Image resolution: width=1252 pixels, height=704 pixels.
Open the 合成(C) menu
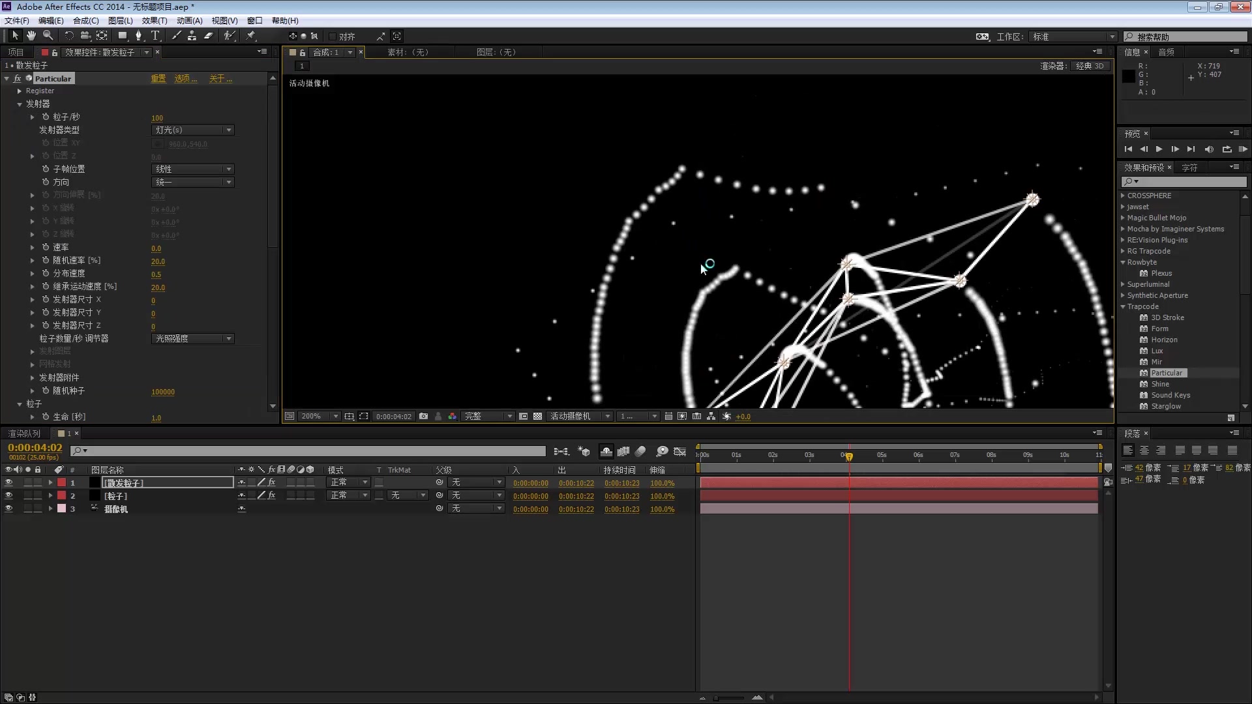(85, 20)
